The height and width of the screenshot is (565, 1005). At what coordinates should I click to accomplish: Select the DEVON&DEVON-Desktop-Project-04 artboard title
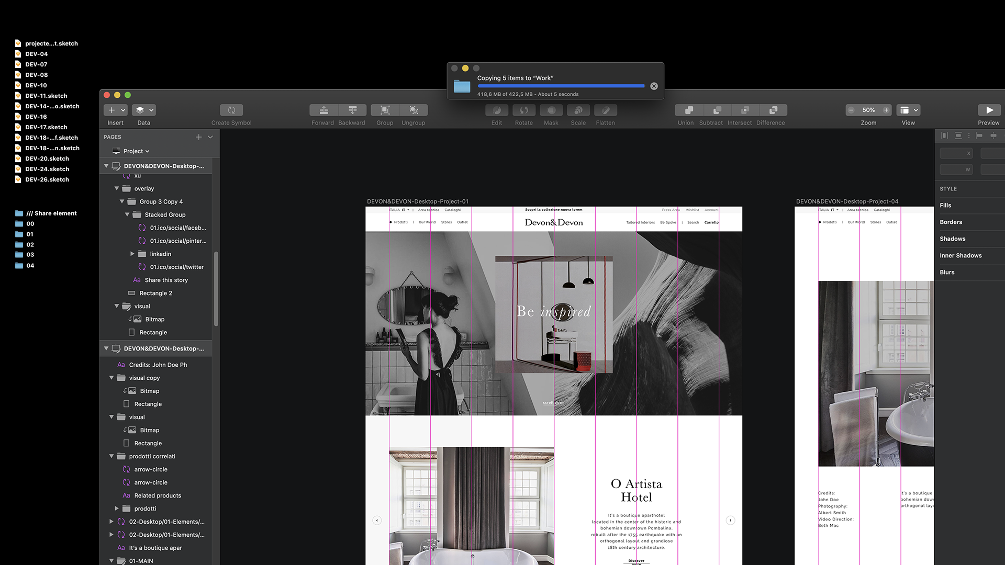[847, 201]
